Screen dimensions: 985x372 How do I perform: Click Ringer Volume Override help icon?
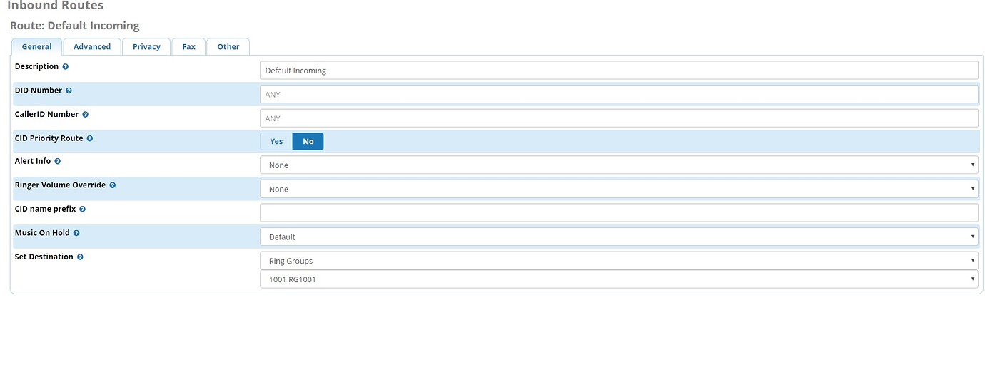click(113, 185)
